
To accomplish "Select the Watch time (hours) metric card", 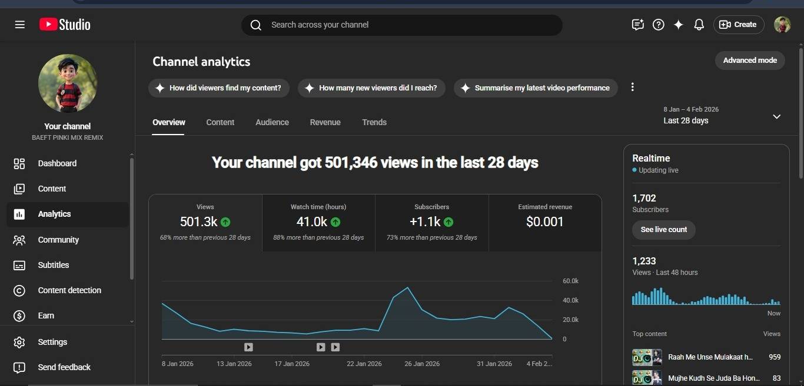I will coord(318,222).
